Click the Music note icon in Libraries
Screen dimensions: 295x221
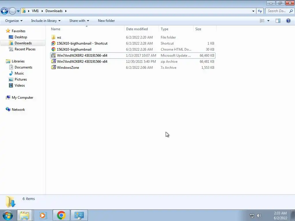[11, 73]
